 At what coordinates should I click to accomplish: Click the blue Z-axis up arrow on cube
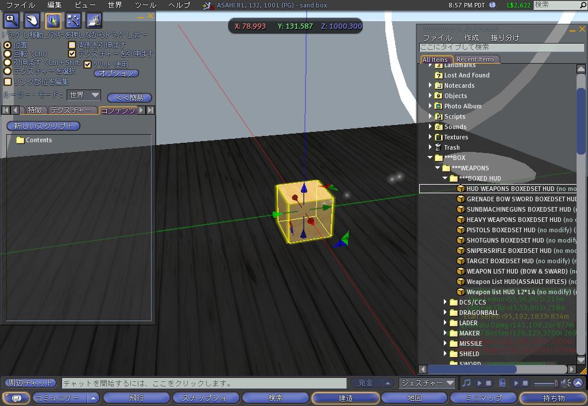pyautogui.click(x=304, y=187)
